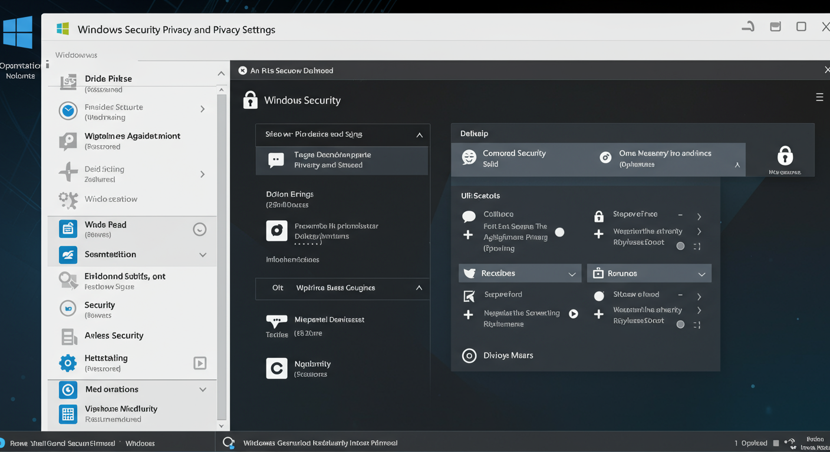
Task: Click the Vipshone Nicdlurity grid icon
Action: [x=68, y=414]
